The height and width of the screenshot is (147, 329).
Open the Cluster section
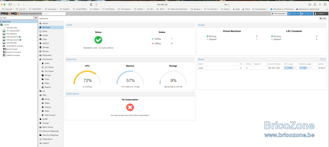50,35
